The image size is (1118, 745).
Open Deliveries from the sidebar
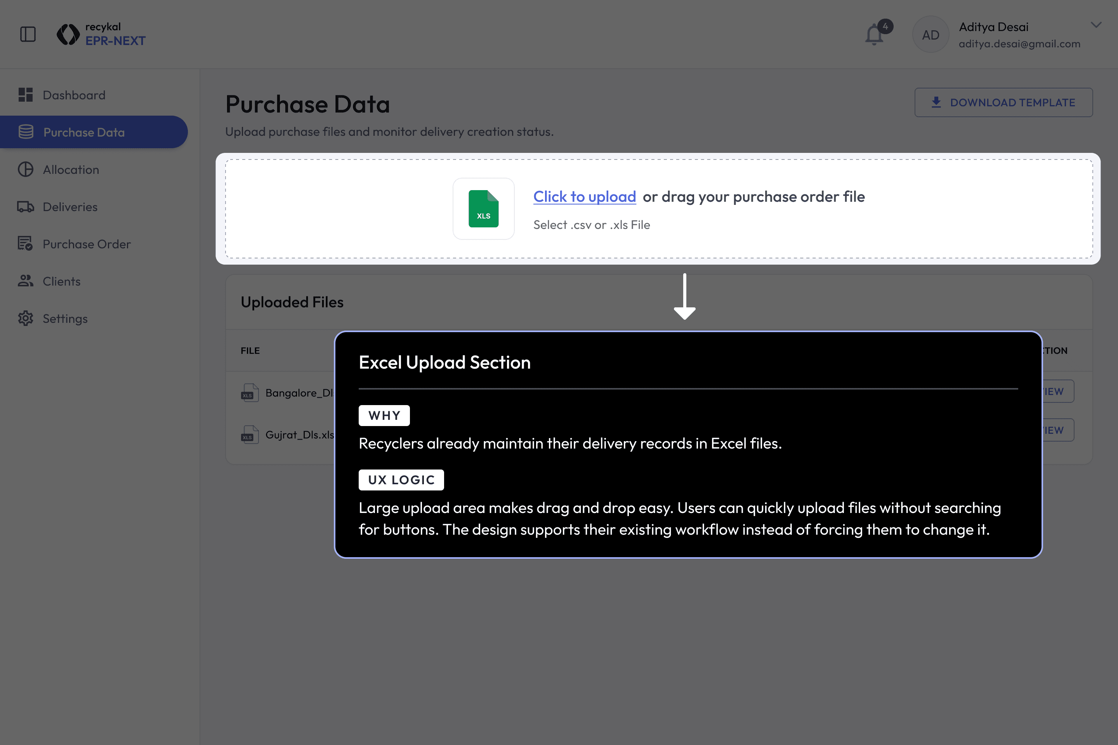pos(70,207)
